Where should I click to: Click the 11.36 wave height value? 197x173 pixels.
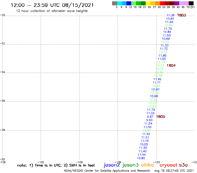[x=170, y=15]
